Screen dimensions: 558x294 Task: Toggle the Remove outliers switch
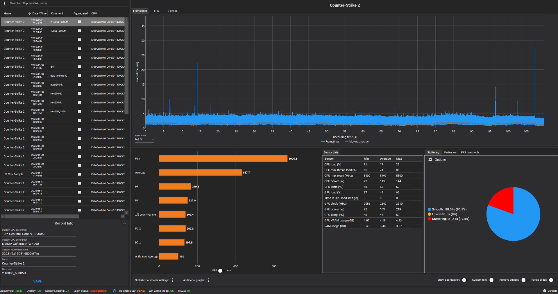pos(524,280)
